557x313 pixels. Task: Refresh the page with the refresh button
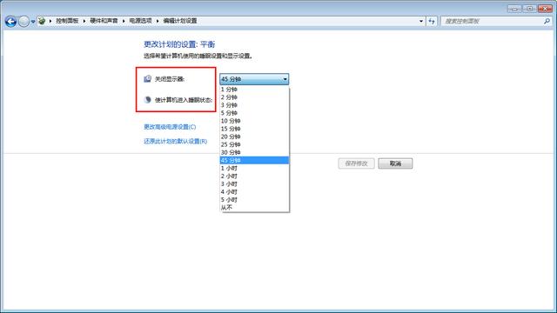point(432,21)
